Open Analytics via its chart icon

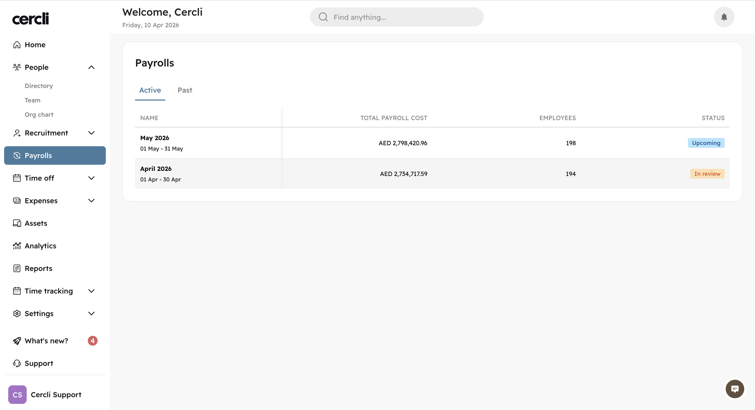(17, 246)
